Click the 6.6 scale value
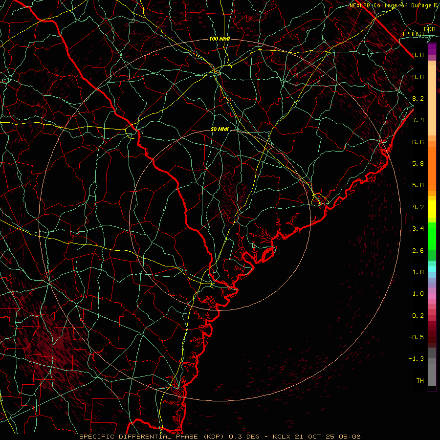The height and width of the screenshot is (440, 440). click(x=418, y=142)
